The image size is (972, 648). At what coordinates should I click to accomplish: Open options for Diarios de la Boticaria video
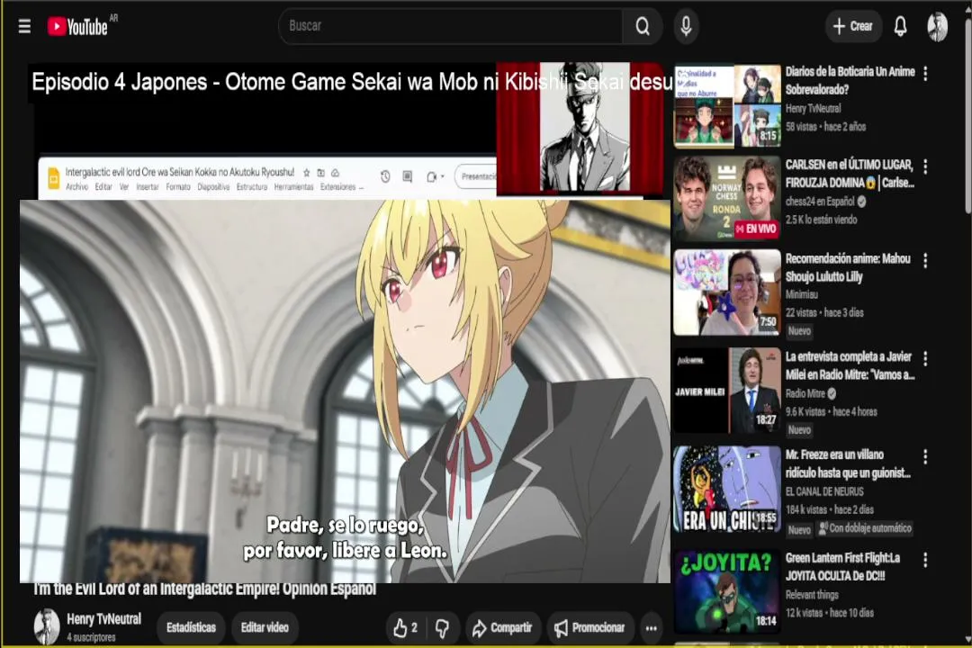tap(925, 74)
